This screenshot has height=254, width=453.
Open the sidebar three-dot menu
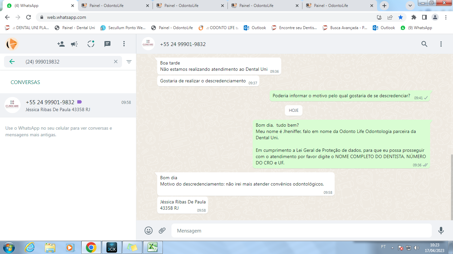coord(124,44)
